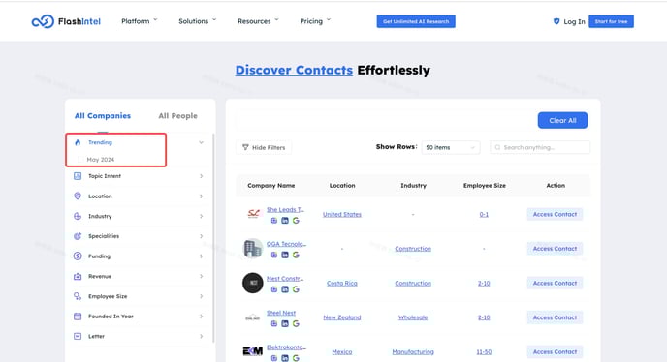Click the FlashIntel logo
Screen dimensions: 667x362
pyautogui.click(x=66, y=21)
